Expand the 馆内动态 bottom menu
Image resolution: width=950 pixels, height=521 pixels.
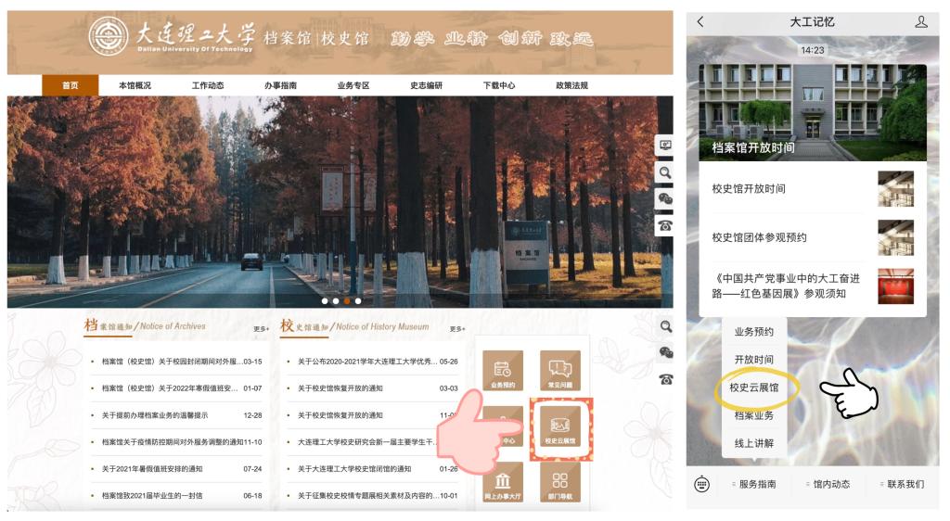click(829, 484)
